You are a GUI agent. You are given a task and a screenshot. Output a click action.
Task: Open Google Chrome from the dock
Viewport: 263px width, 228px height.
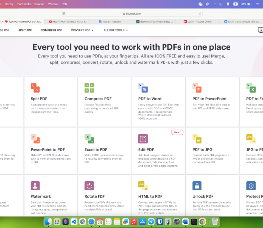click(x=202, y=222)
